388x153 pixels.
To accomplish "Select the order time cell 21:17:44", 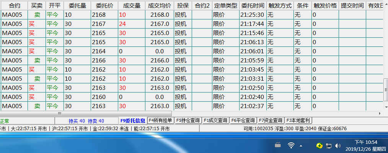I will (253, 24).
